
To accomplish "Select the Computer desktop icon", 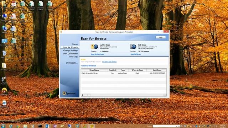I will click(4, 17).
